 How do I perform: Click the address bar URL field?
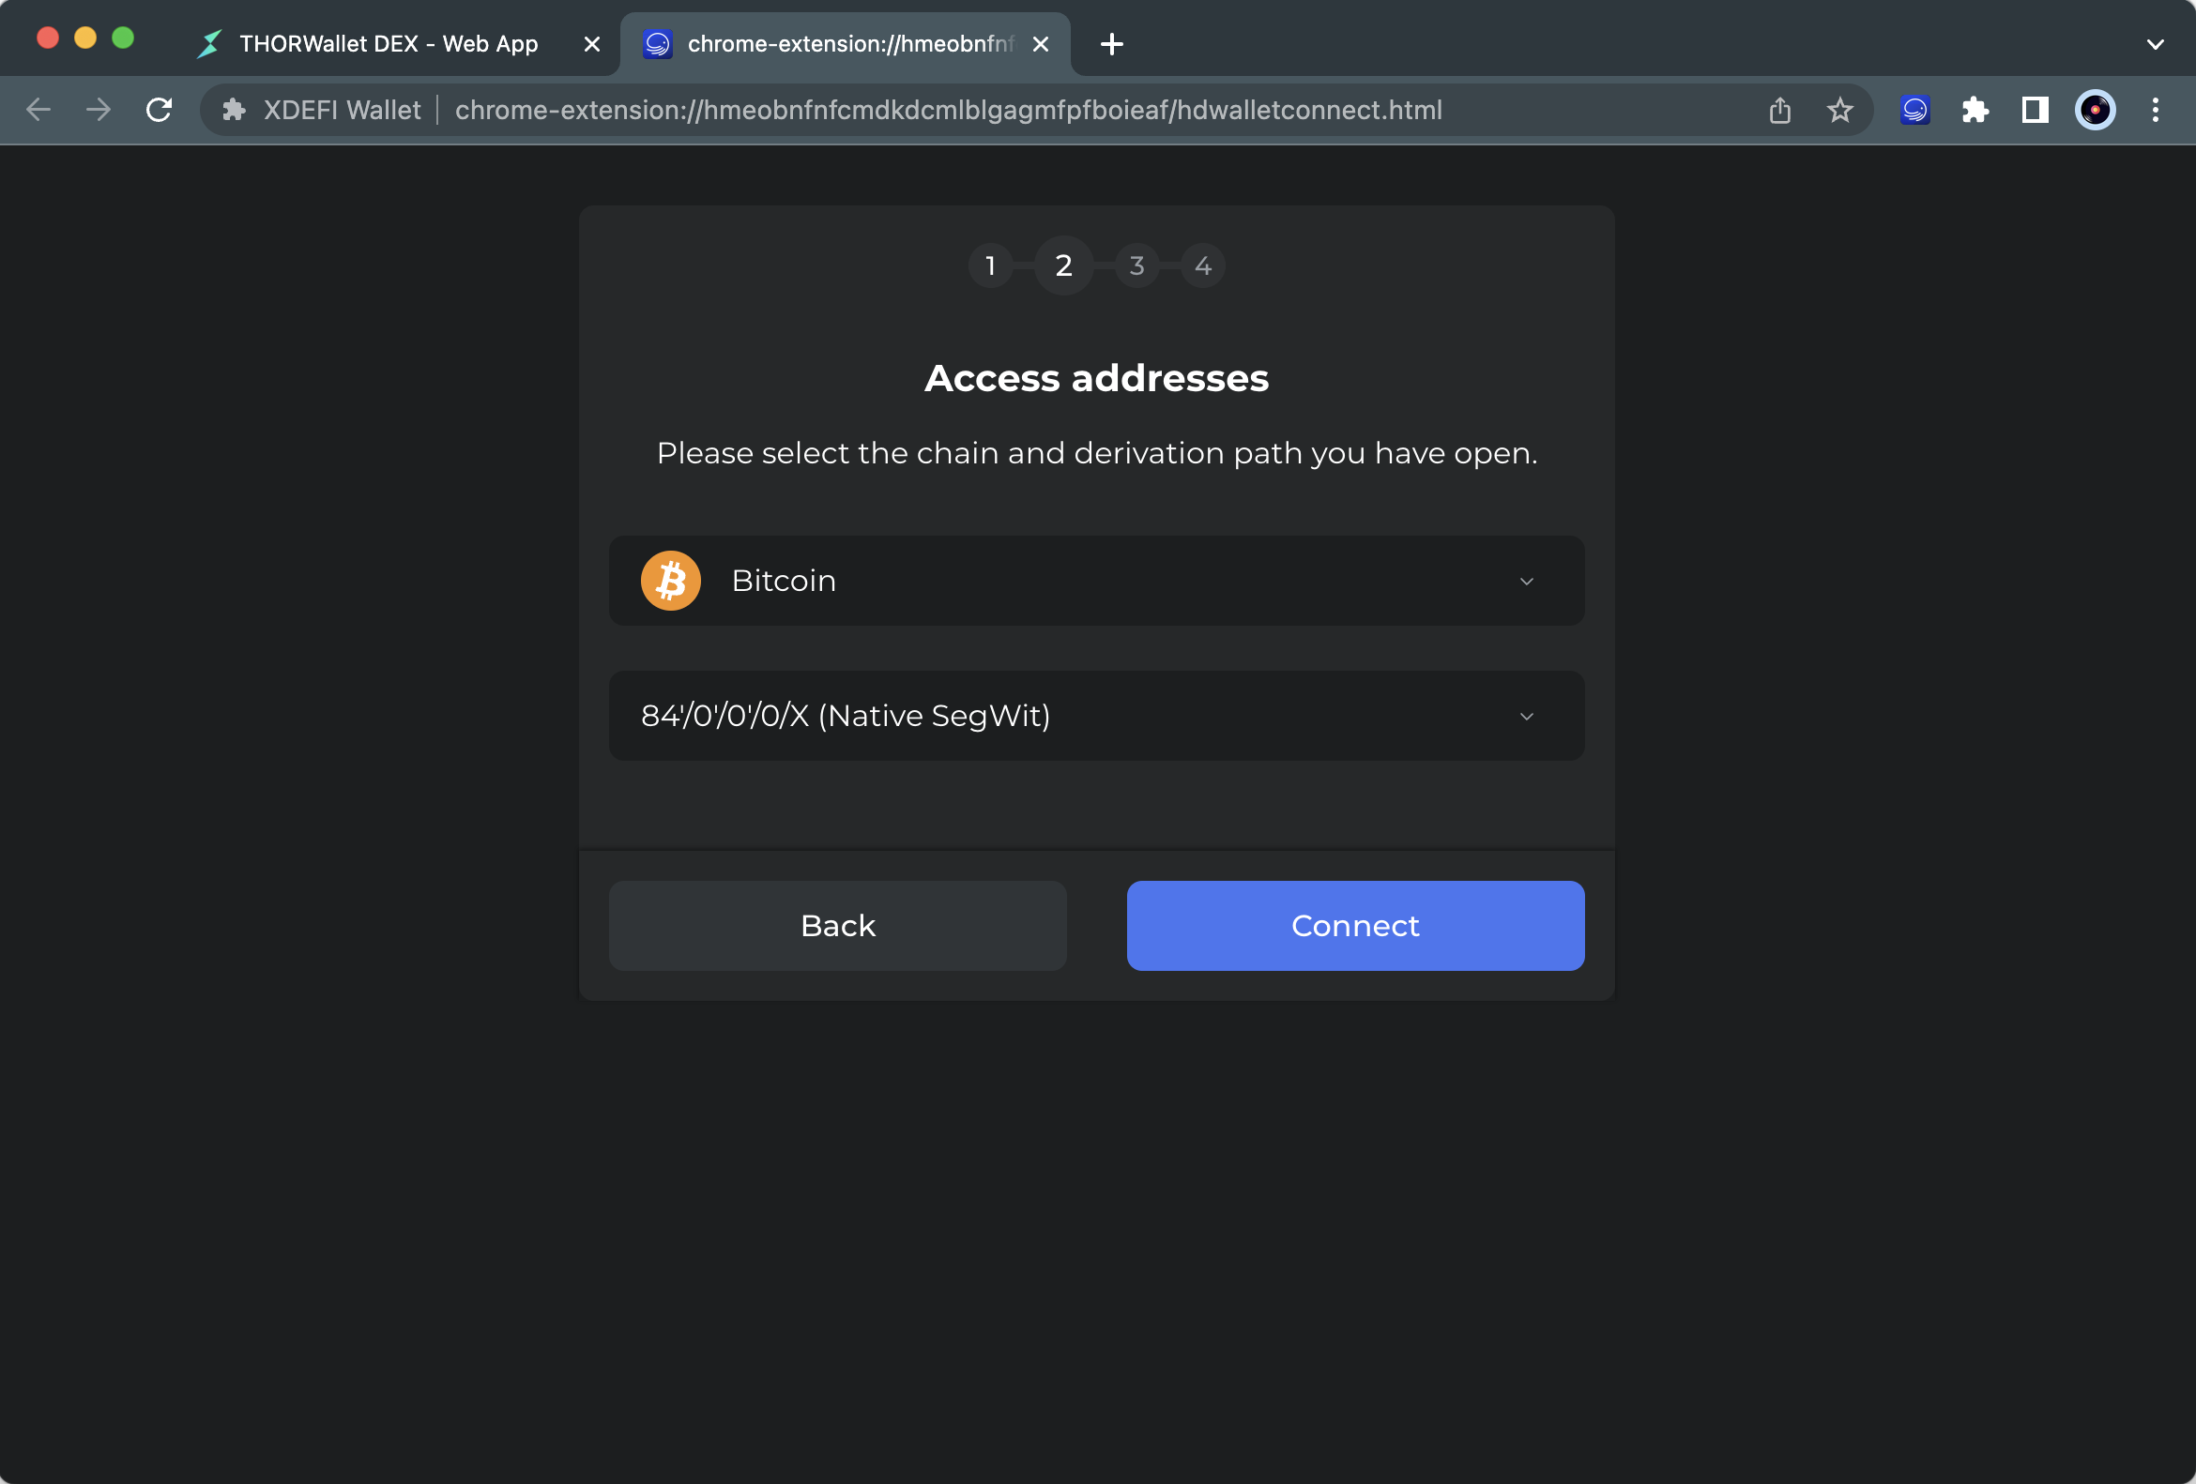click(x=948, y=111)
